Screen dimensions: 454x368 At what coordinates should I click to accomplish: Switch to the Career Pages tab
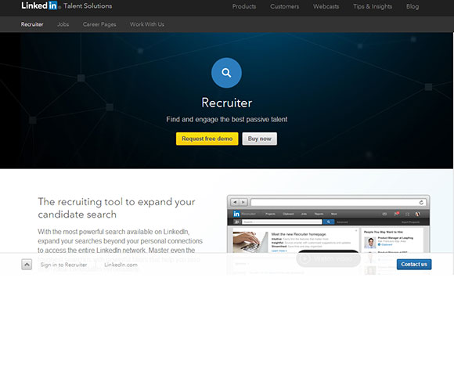coord(99,24)
